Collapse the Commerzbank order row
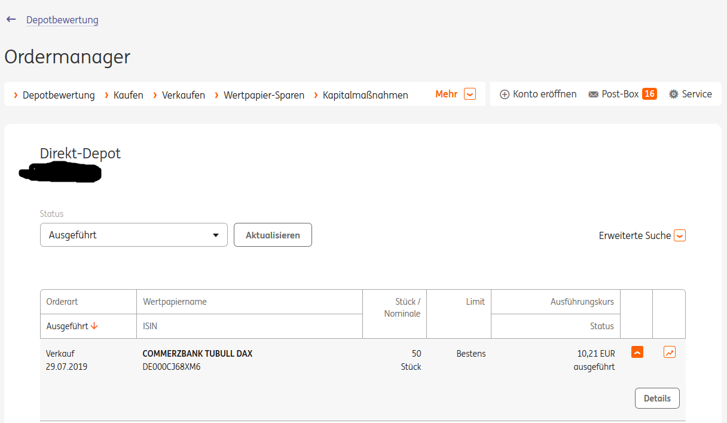Image resolution: width=727 pixels, height=423 pixels. tap(637, 352)
